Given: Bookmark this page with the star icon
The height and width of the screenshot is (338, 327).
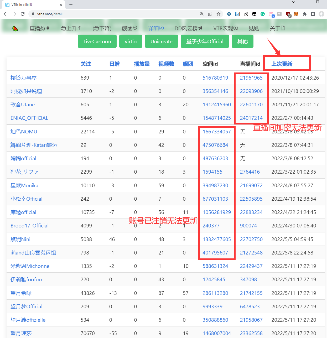Looking at the screenshot, I should coord(219,14).
